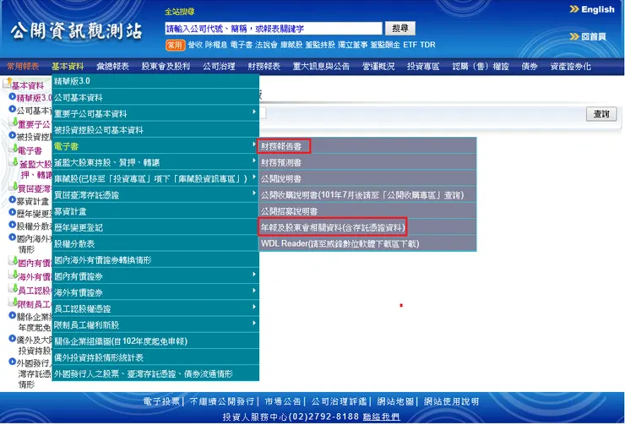Click the 公開資訊觀測站 site logo
This screenshot has height=425, width=625.
coord(76,30)
